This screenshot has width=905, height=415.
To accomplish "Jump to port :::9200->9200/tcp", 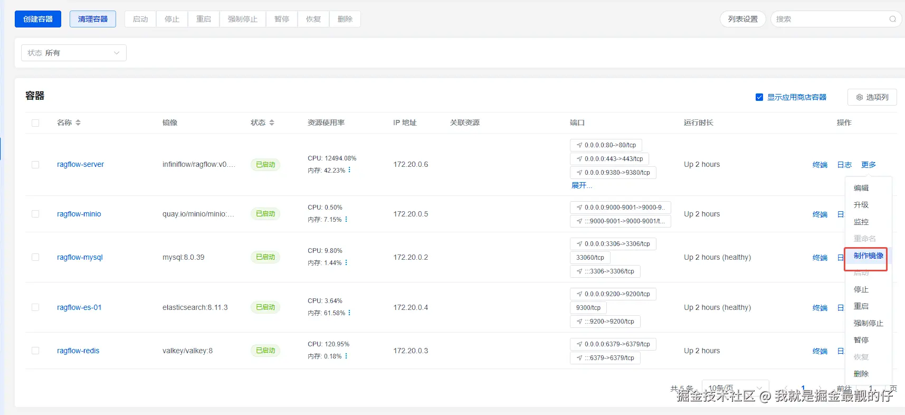I will (x=605, y=322).
